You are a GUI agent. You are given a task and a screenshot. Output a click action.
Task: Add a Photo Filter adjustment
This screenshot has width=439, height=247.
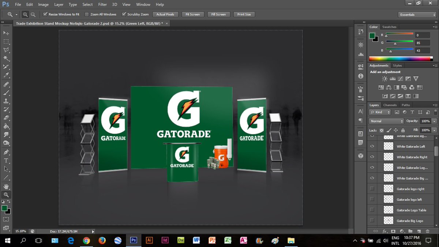[404, 87]
